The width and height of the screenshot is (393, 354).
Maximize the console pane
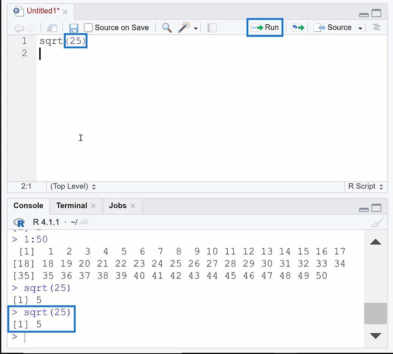tap(376, 208)
